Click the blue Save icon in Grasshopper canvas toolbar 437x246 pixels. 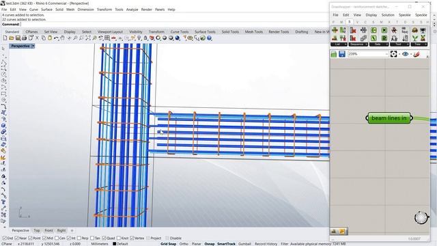pos(342,54)
